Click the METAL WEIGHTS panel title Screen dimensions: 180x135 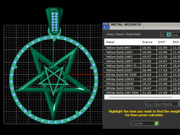pyautogui.click(x=126, y=24)
